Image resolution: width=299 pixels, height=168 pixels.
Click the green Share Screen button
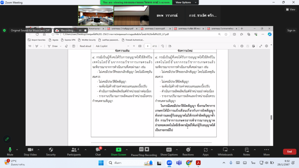(x=119, y=152)
